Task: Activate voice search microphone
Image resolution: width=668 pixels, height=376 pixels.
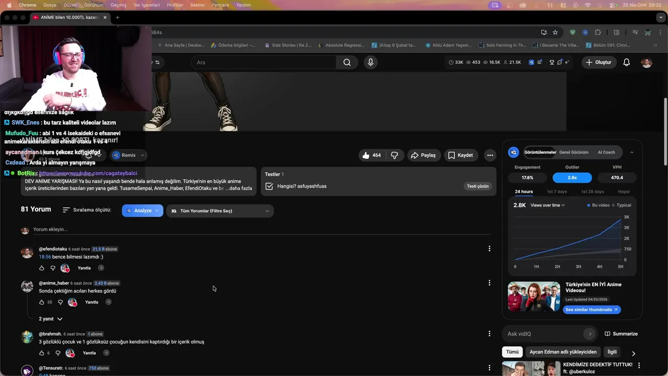Action: coord(371,62)
